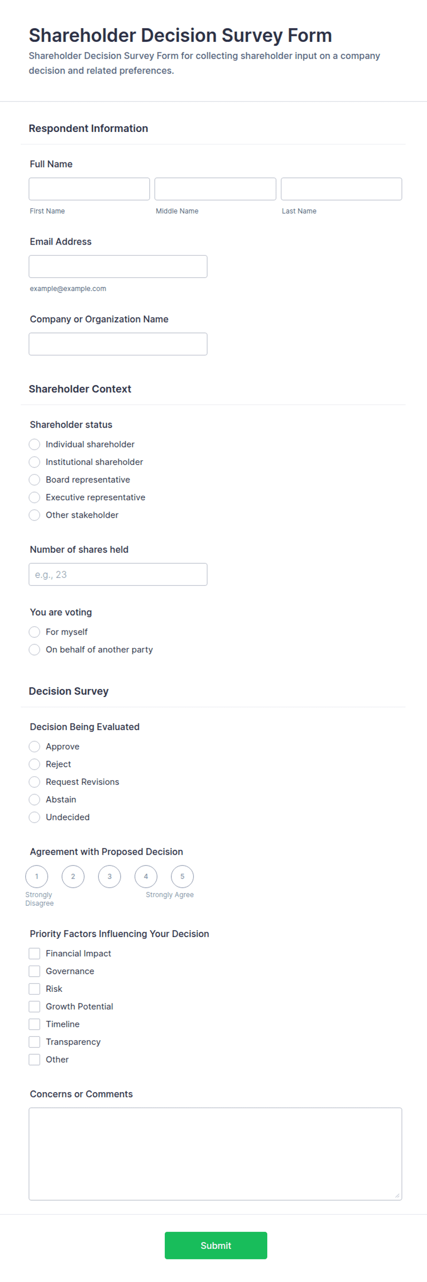Click the Email Address field
This screenshot has height=1282, width=427.
(x=118, y=267)
